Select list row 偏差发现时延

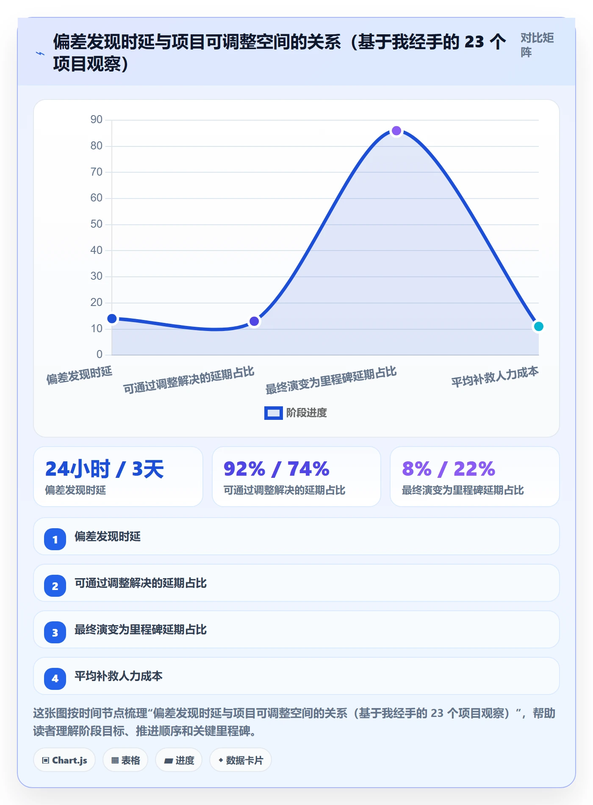coord(296,536)
